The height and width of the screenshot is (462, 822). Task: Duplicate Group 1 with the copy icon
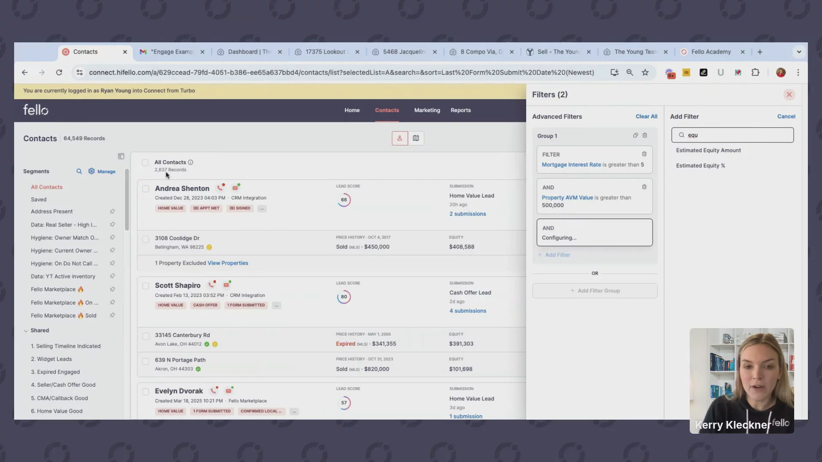pos(635,136)
